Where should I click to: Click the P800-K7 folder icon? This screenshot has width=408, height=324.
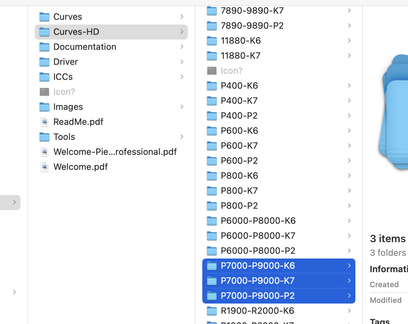(x=212, y=191)
